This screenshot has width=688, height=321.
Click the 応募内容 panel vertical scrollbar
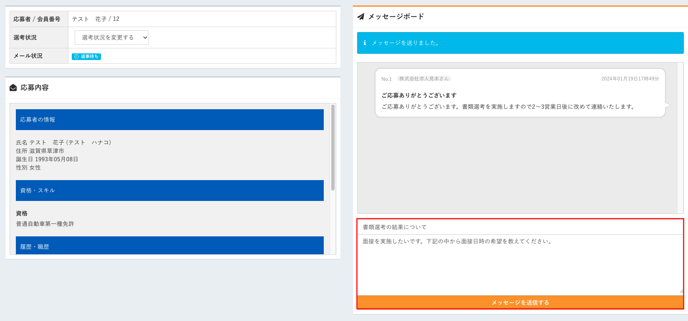(x=333, y=148)
